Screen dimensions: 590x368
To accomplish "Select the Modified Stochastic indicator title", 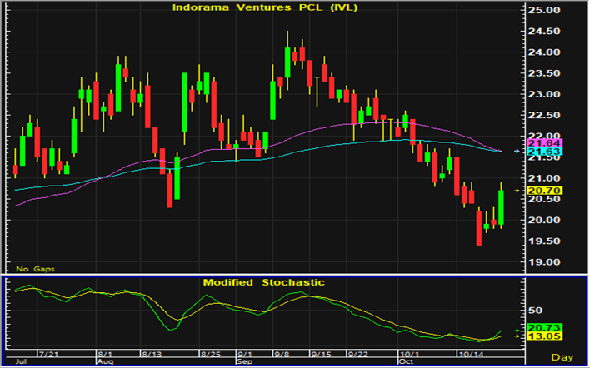I will pyautogui.click(x=263, y=282).
